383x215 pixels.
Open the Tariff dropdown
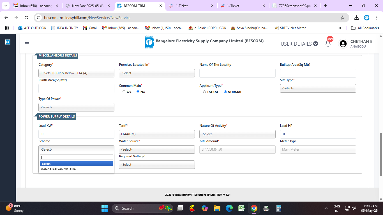(x=157, y=134)
